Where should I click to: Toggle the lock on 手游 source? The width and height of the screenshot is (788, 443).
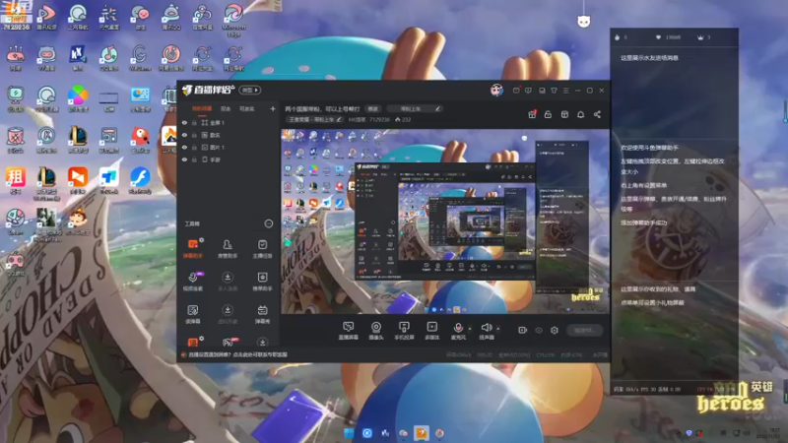(x=194, y=159)
